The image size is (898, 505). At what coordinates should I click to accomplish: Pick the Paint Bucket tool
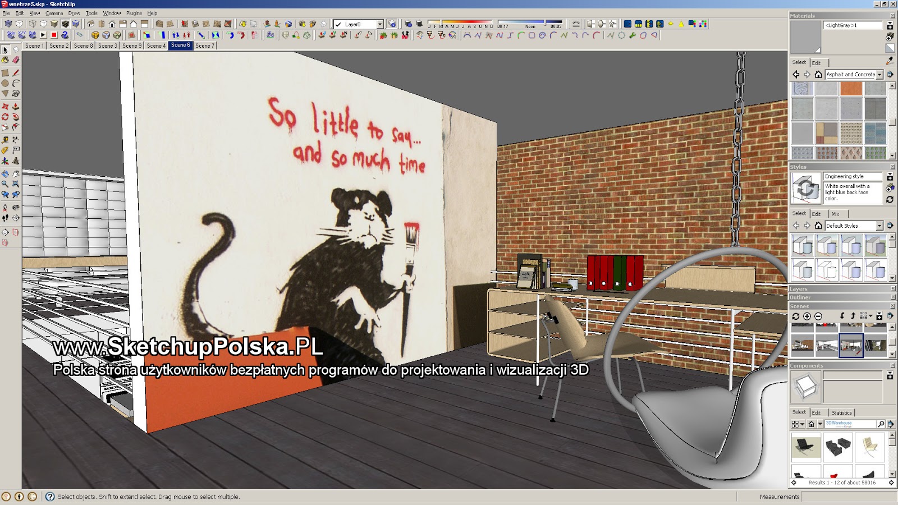click(x=5, y=60)
